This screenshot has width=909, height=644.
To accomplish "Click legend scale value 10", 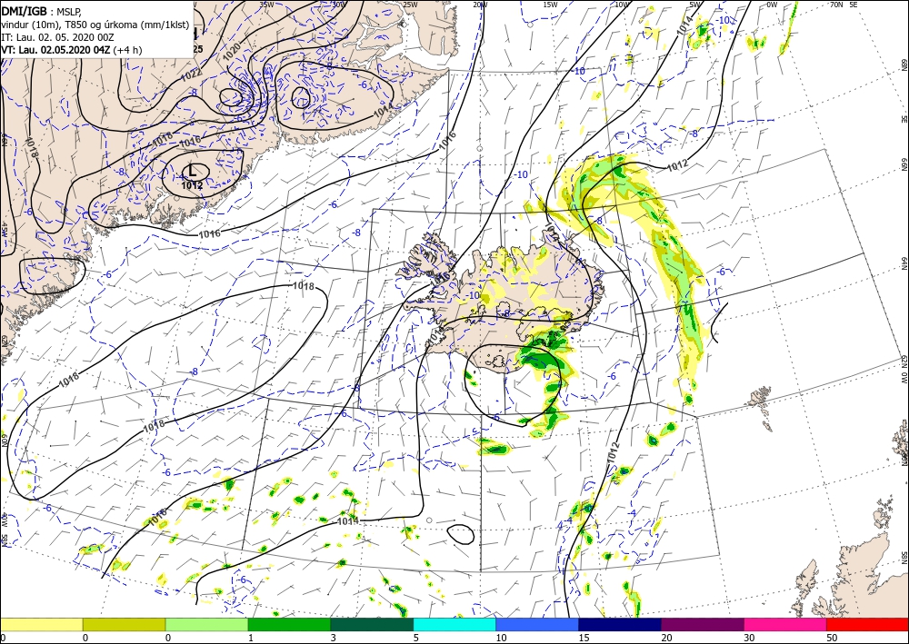I will coord(501,638).
